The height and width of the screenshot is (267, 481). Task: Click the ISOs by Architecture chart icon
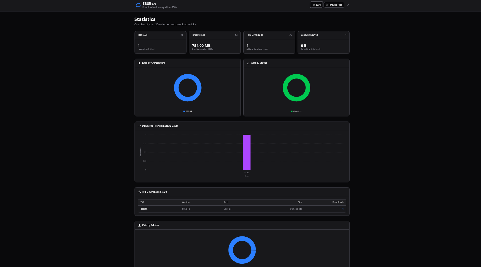point(139,63)
